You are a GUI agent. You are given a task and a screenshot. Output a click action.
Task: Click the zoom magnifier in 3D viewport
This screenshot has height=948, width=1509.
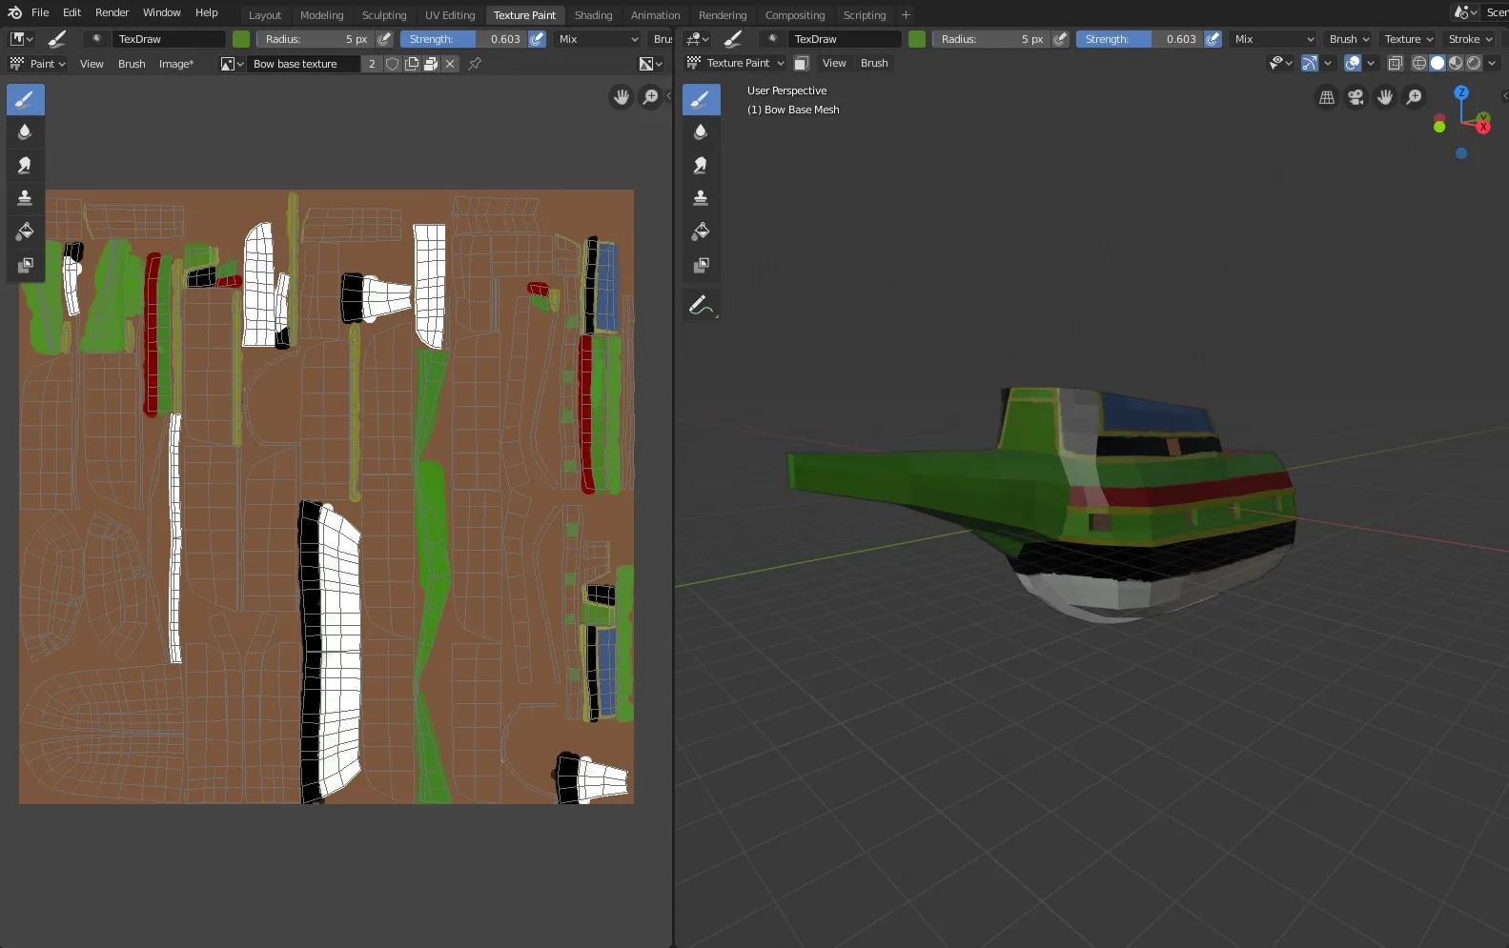pos(1415,97)
